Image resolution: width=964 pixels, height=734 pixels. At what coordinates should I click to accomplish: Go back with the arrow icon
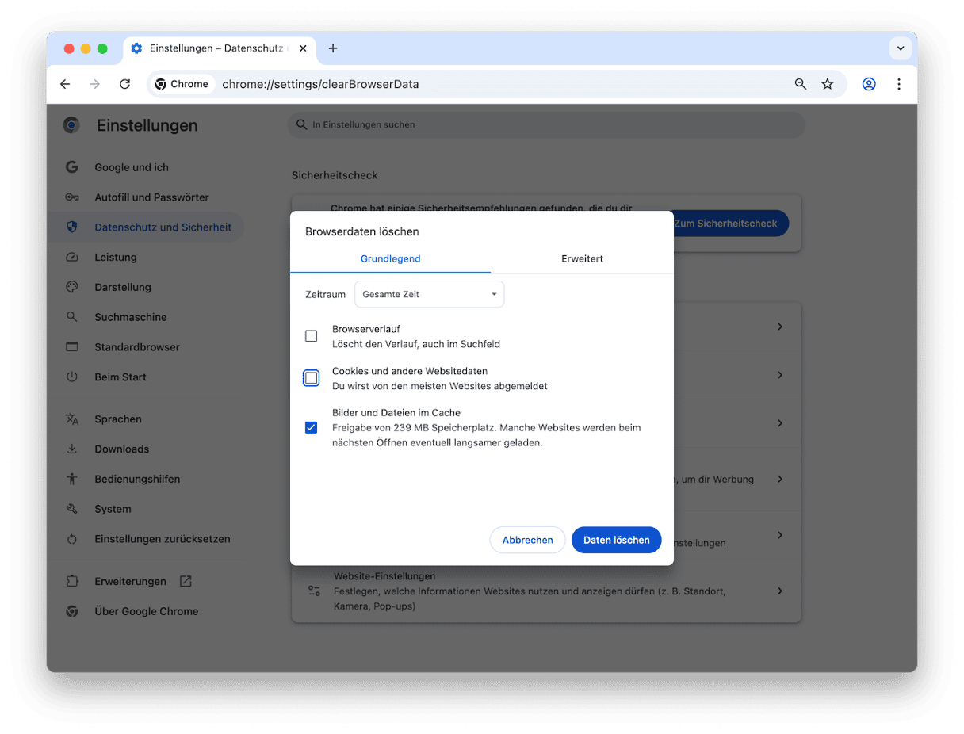(65, 84)
